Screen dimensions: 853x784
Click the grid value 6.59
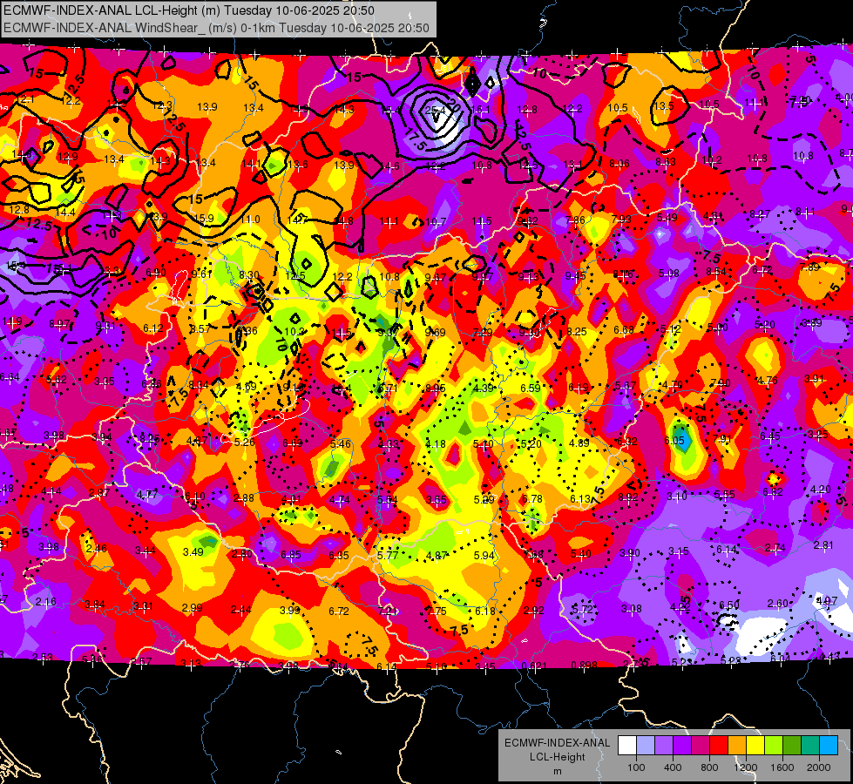pos(531,388)
